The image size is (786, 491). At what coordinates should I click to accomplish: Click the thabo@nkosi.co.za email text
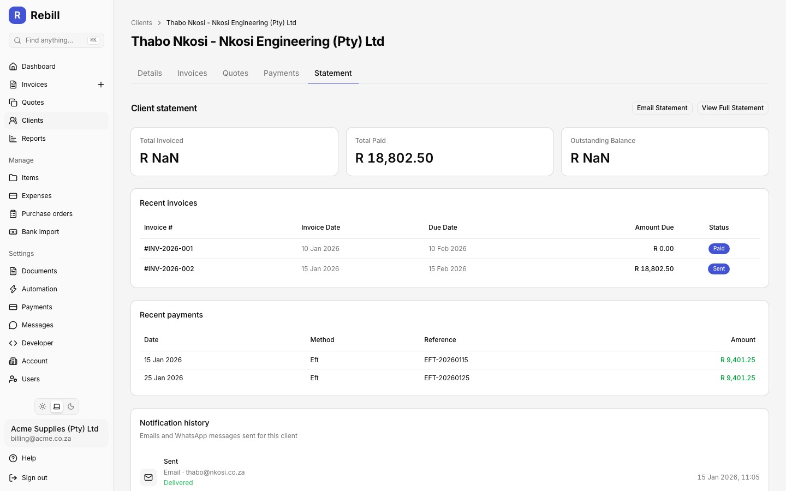[215, 472]
